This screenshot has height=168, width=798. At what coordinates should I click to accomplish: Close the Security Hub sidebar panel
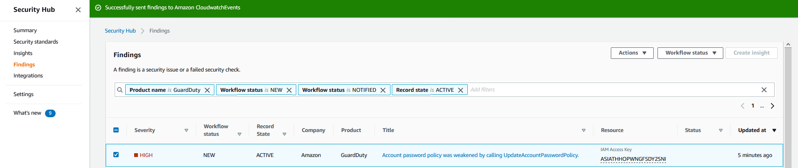(78, 10)
